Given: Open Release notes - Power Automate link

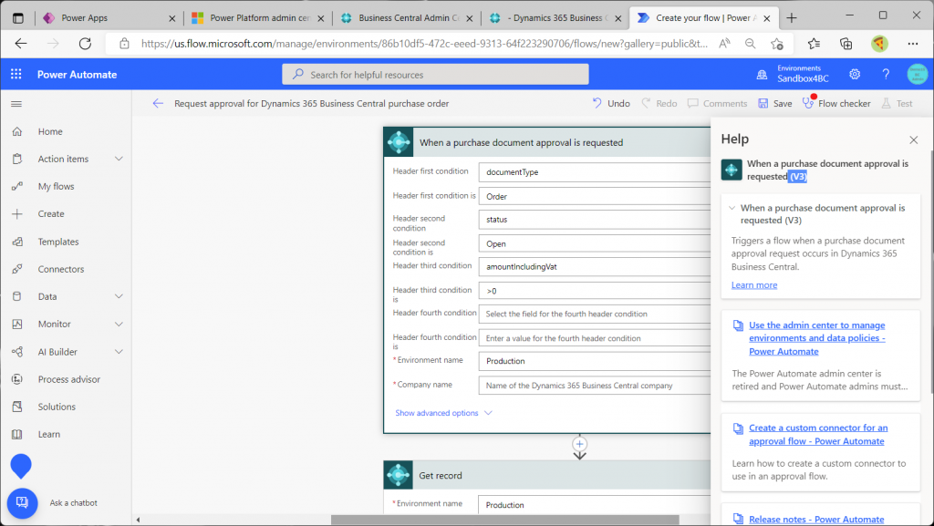Looking at the screenshot, I should [816, 520].
